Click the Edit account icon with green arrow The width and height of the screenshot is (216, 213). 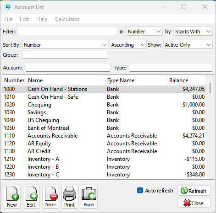click(x=31, y=197)
